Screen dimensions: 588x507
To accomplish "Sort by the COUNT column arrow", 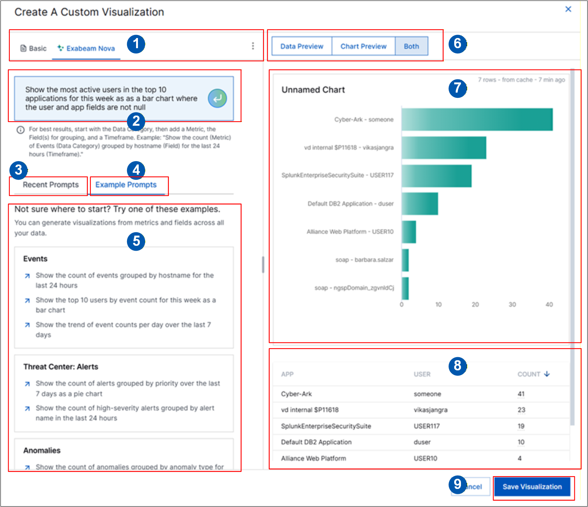I will pyautogui.click(x=547, y=374).
